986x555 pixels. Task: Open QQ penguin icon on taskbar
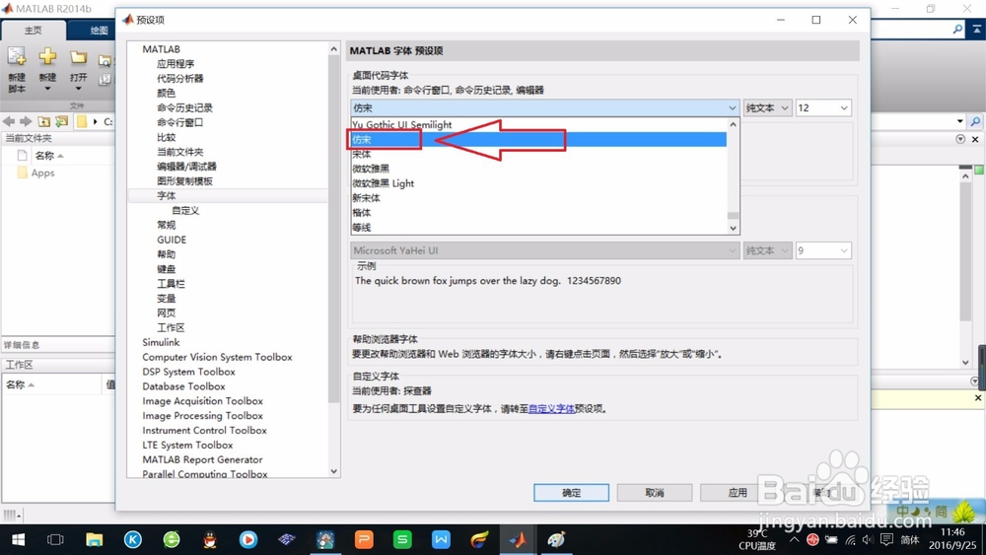[210, 540]
